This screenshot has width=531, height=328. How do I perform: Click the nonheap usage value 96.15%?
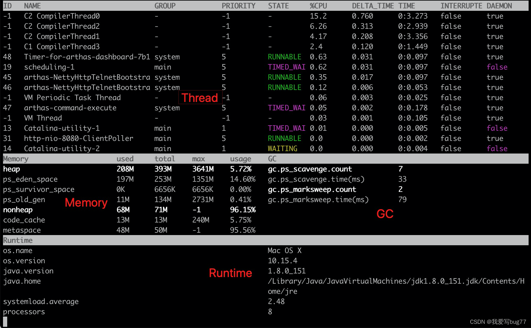coord(243,210)
